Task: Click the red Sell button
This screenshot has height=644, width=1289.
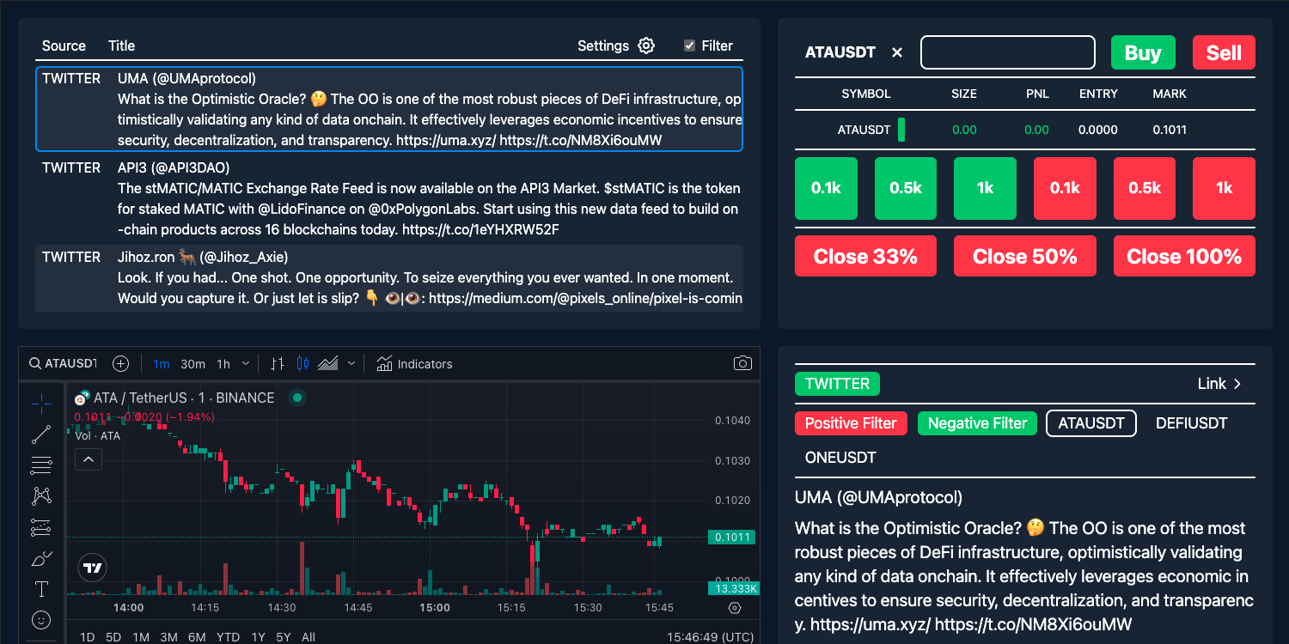Action: 1224,52
